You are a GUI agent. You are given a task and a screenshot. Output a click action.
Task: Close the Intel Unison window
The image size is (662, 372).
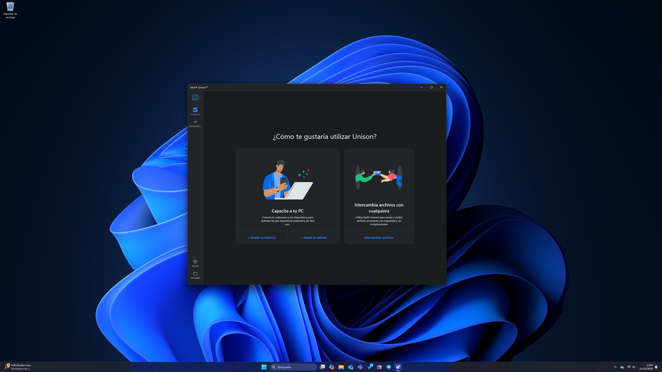[441, 87]
